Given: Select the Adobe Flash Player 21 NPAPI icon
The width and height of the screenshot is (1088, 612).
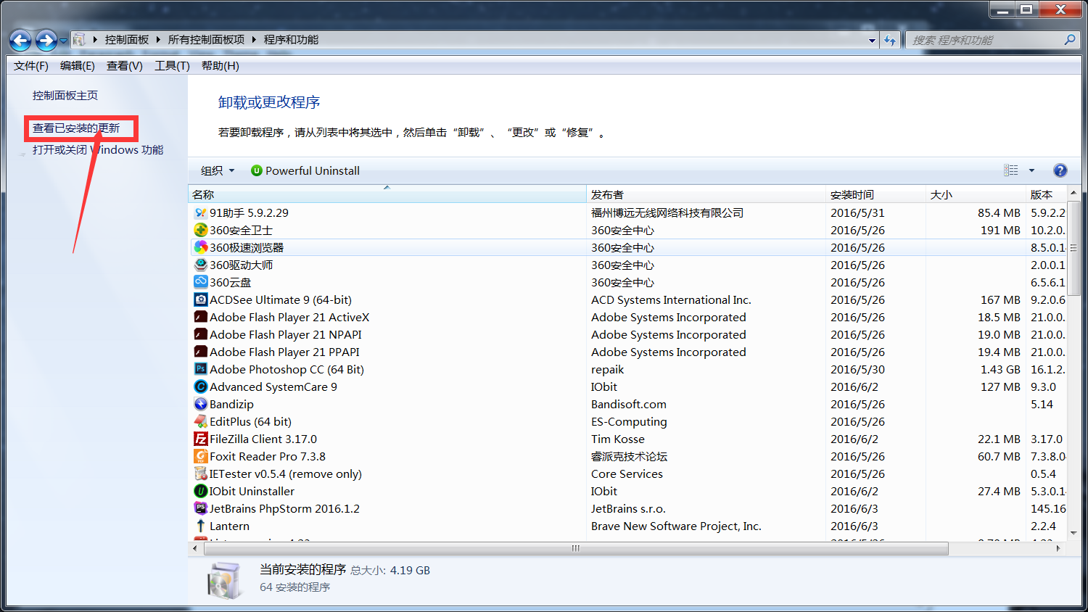Looking at the screenshot, I should (x=201, y=334).
